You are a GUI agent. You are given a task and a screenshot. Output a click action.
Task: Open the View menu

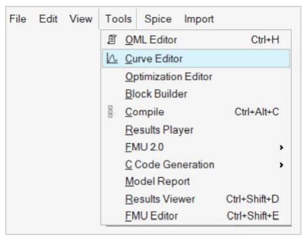[81, 19]
